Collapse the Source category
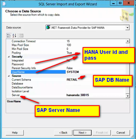This screenshot has height=139, width=136. tap(9, 76)
